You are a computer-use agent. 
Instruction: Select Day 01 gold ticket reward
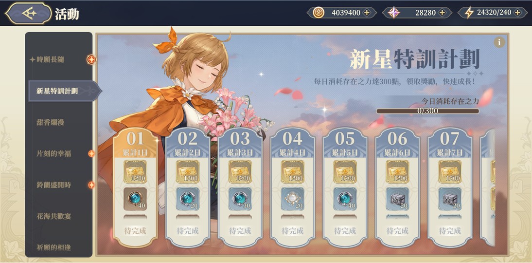(135, 171)
